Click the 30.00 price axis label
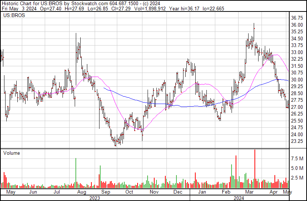 297,80
